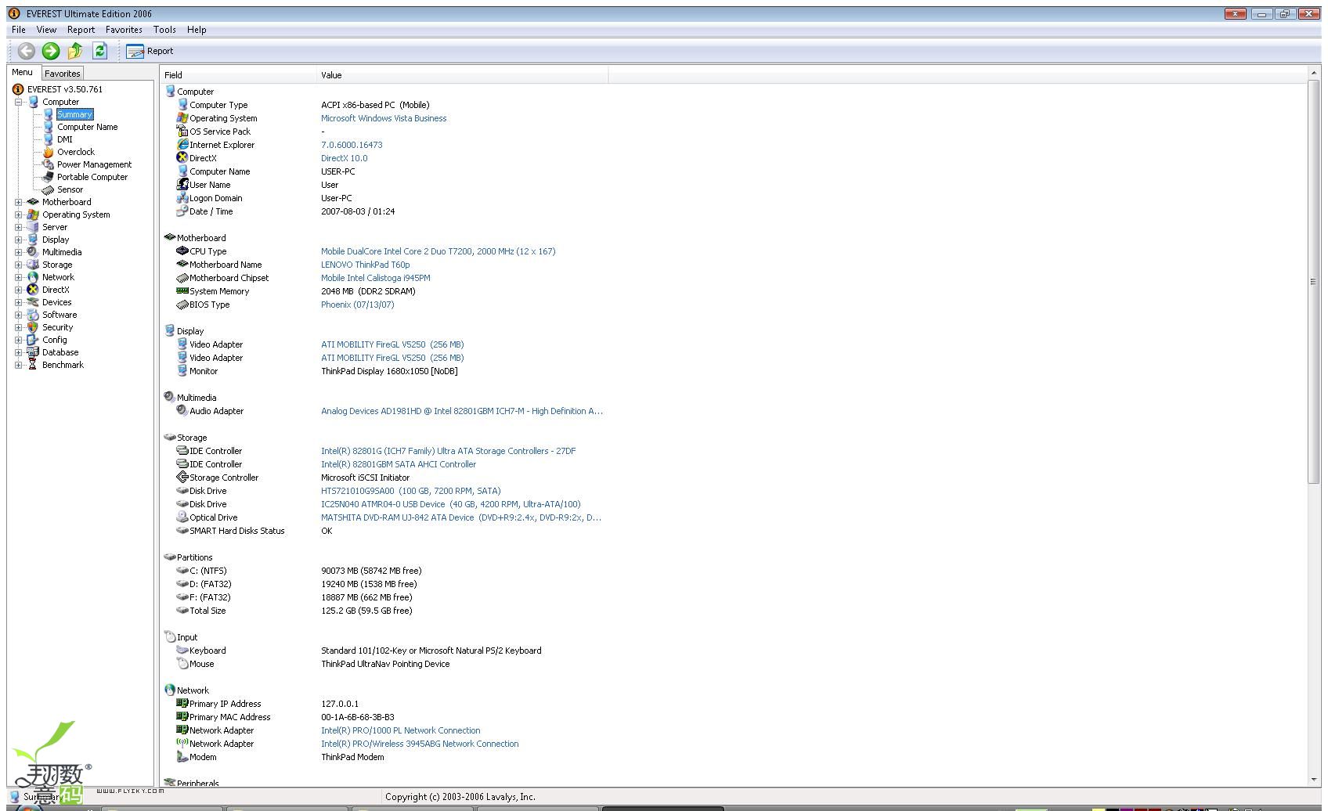Screen dimensions: 1328x811
Task: Click the Optical Drive disc icon
Action: point(182,517)
